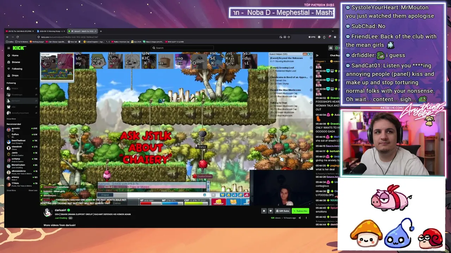Viewport: 451px width, 253px height.
Task: Click the in-game minimap thumbnail
Action: [57, 67]
